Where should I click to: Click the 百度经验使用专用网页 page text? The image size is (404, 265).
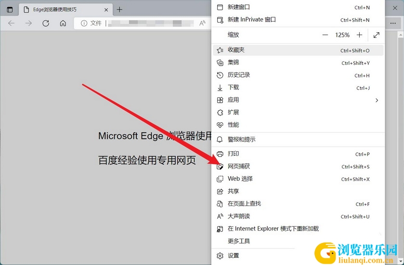click(x=147, y=160)
